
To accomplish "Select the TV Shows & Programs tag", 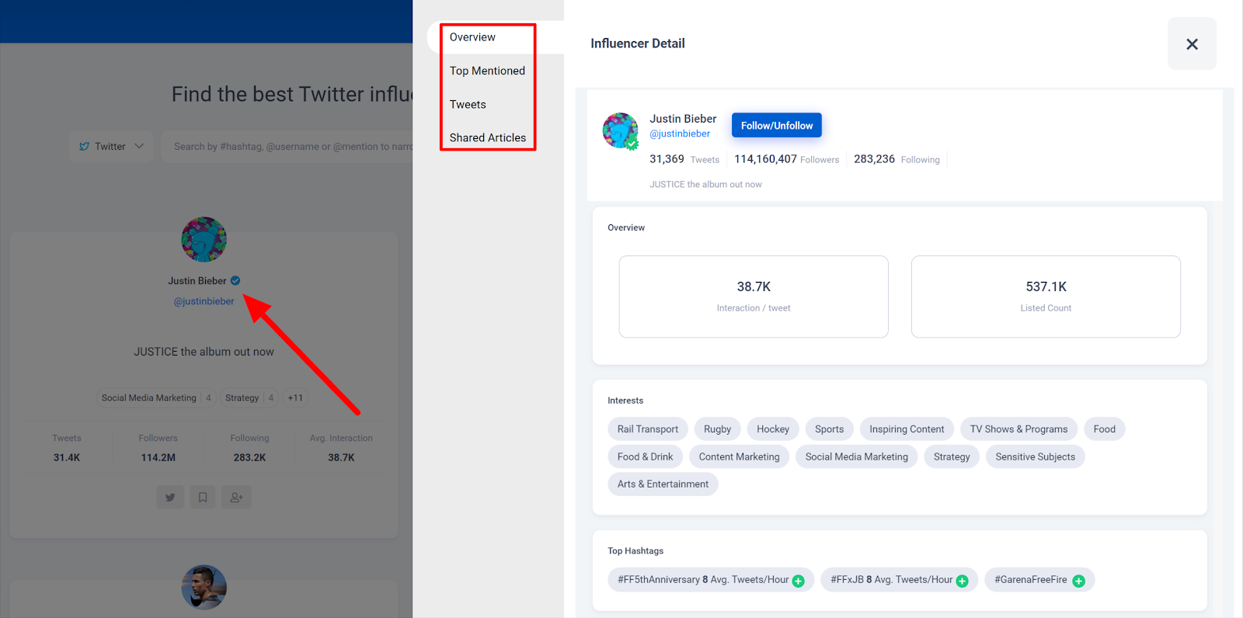I will coord(1018,429).
